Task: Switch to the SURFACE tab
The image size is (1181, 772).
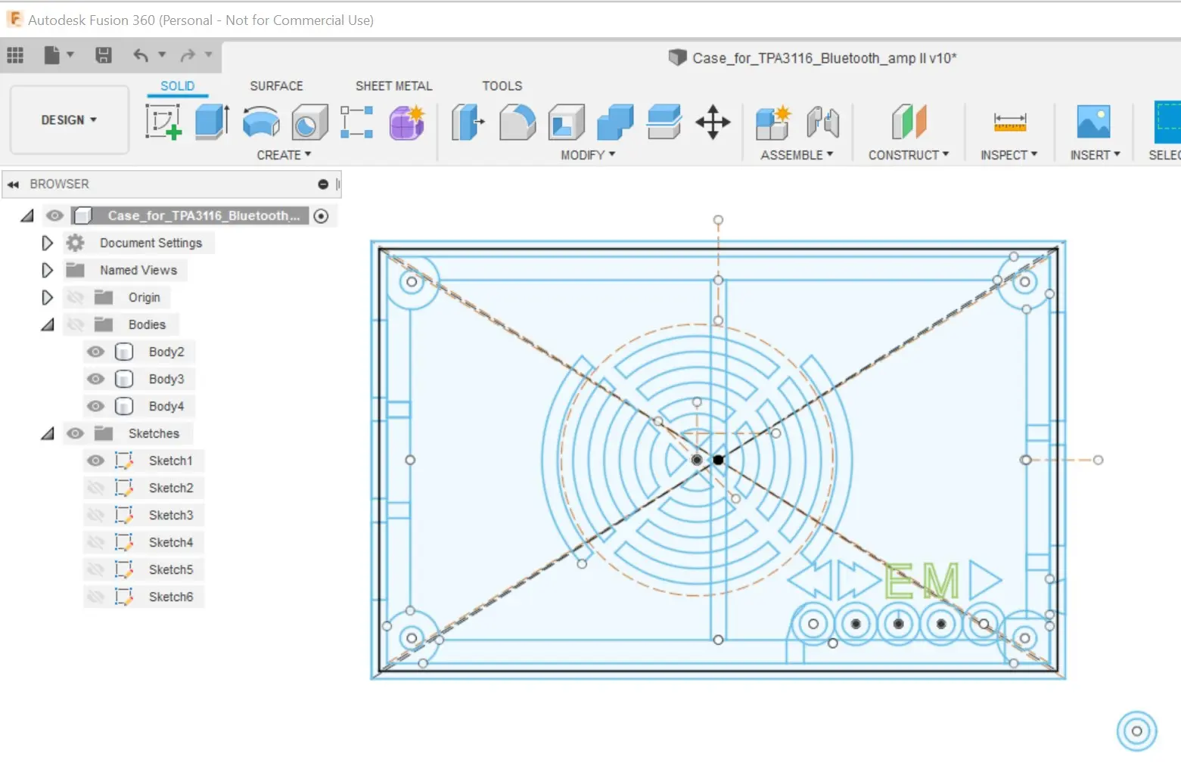Action: point(276,86)
